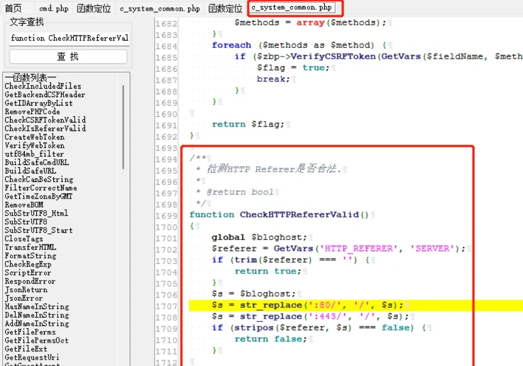Open the 首页 tab
Viewport: 523px width, 366px height.
[14, 8]
